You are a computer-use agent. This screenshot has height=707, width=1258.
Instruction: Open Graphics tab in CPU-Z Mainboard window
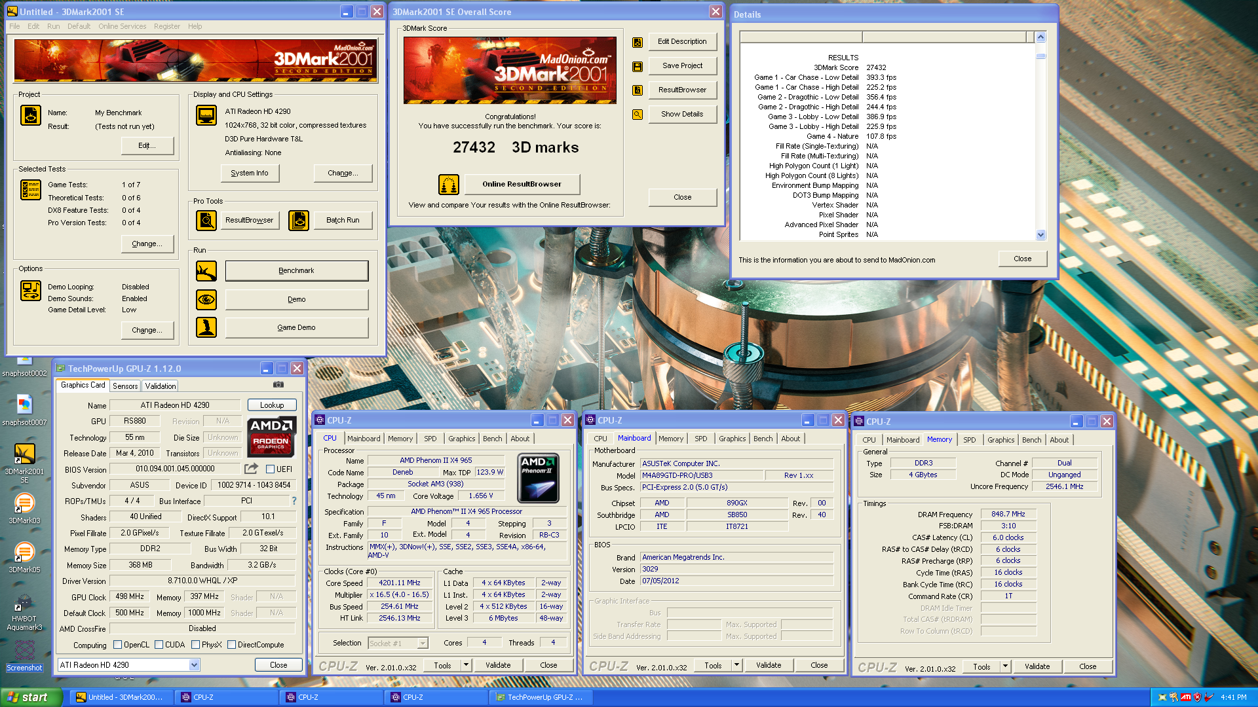732,439
